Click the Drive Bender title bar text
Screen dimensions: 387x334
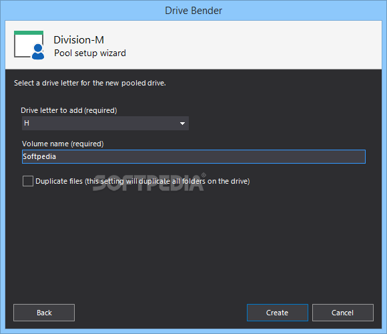pyautogui.click(x=193, y=11)
